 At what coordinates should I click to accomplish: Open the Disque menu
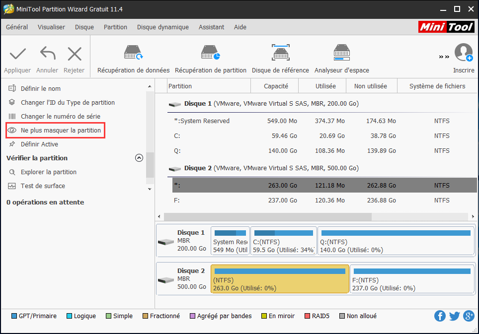(84, 27)
